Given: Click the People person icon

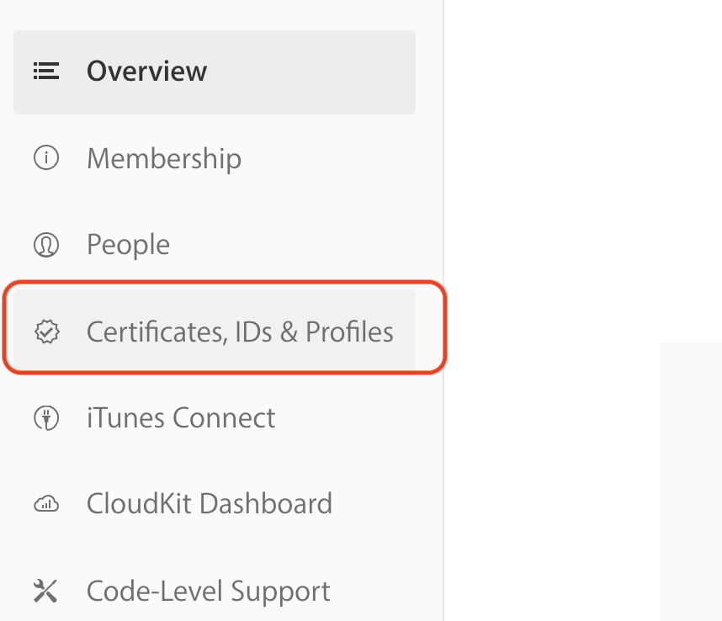Looking at the screenshot, I should click(46, 244).
